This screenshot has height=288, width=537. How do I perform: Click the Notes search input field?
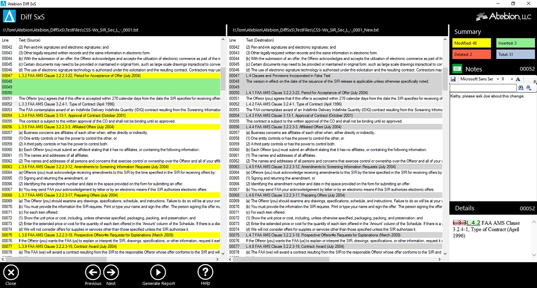(x=483, y=88)
